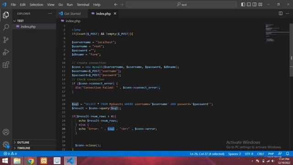The height and width of the screenshot is (165, 293).
Task: Open the Help menu
Action: (x=97, y=5)
